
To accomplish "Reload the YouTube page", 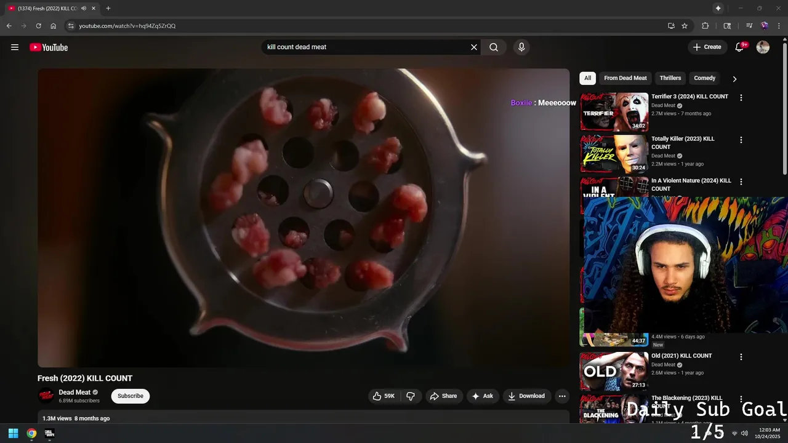I will click(38, 26).
